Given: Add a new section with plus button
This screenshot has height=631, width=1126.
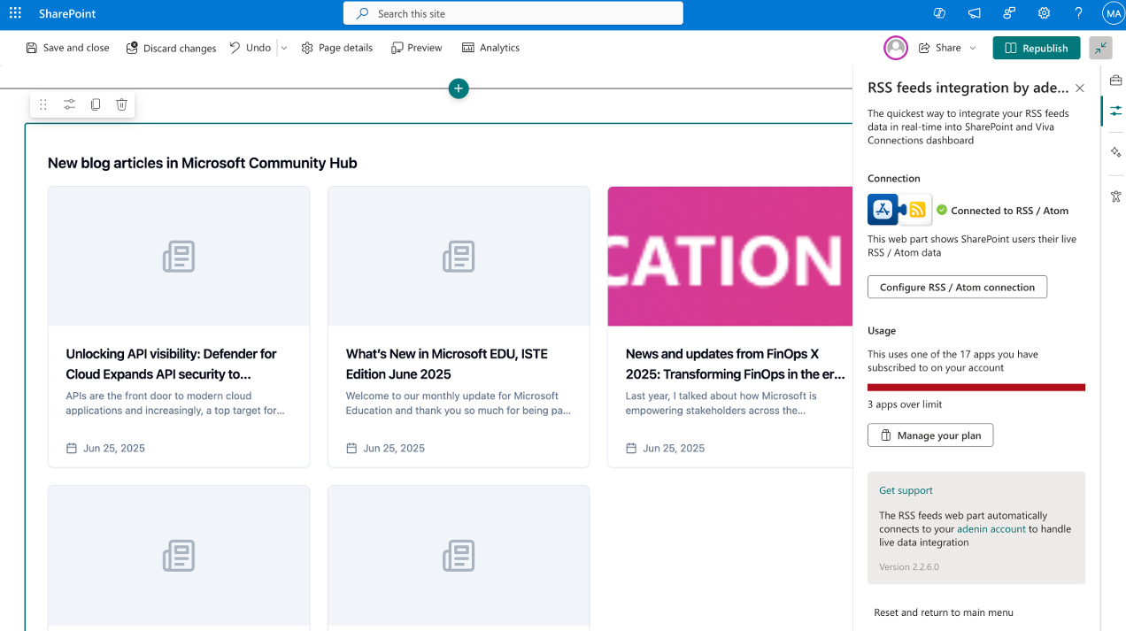Looking at the screenshot, I should click(458, 88).
